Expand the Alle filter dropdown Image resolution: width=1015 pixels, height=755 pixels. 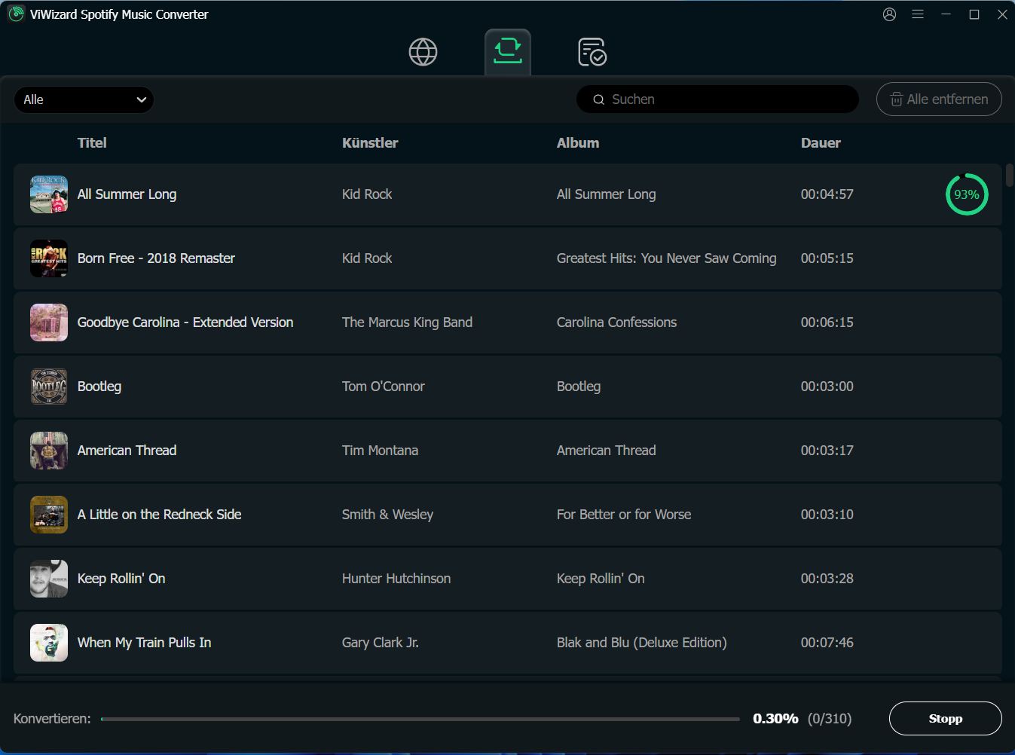pos(84,99)
